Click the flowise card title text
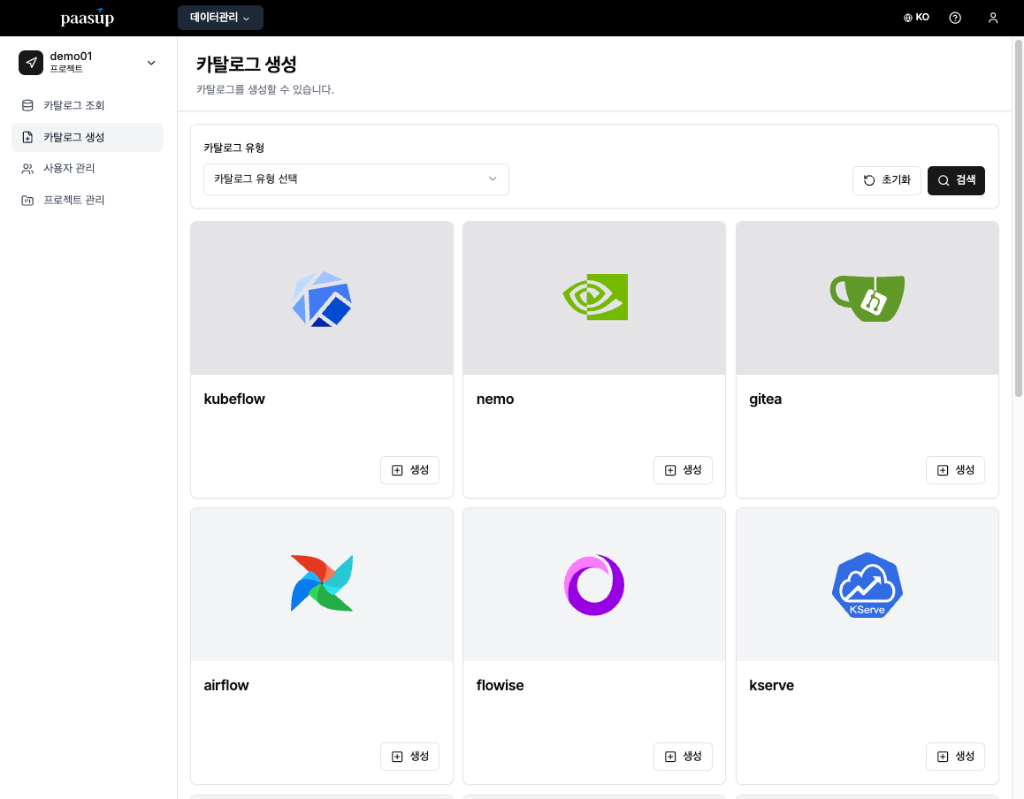Viewport: 1024px width, 799px height. pos(501,685)
